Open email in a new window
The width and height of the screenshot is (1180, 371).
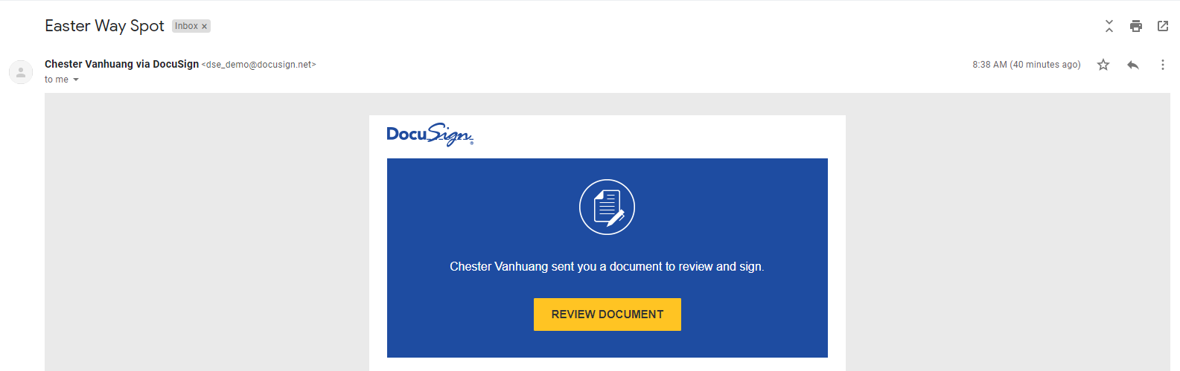tap(1163, 26)
